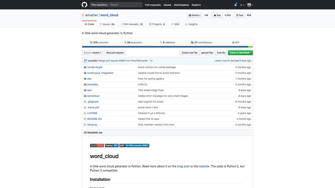This screenshot has width=335, height=188.
Task: Open the Clone or download dropdown
Action: pos(240,53)
